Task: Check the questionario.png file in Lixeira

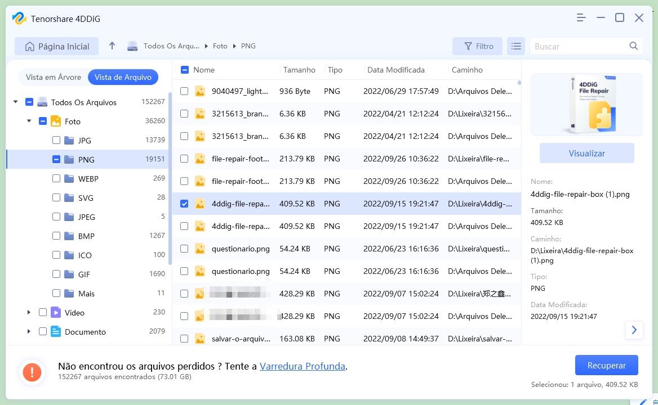Action: tap(184, 249)
